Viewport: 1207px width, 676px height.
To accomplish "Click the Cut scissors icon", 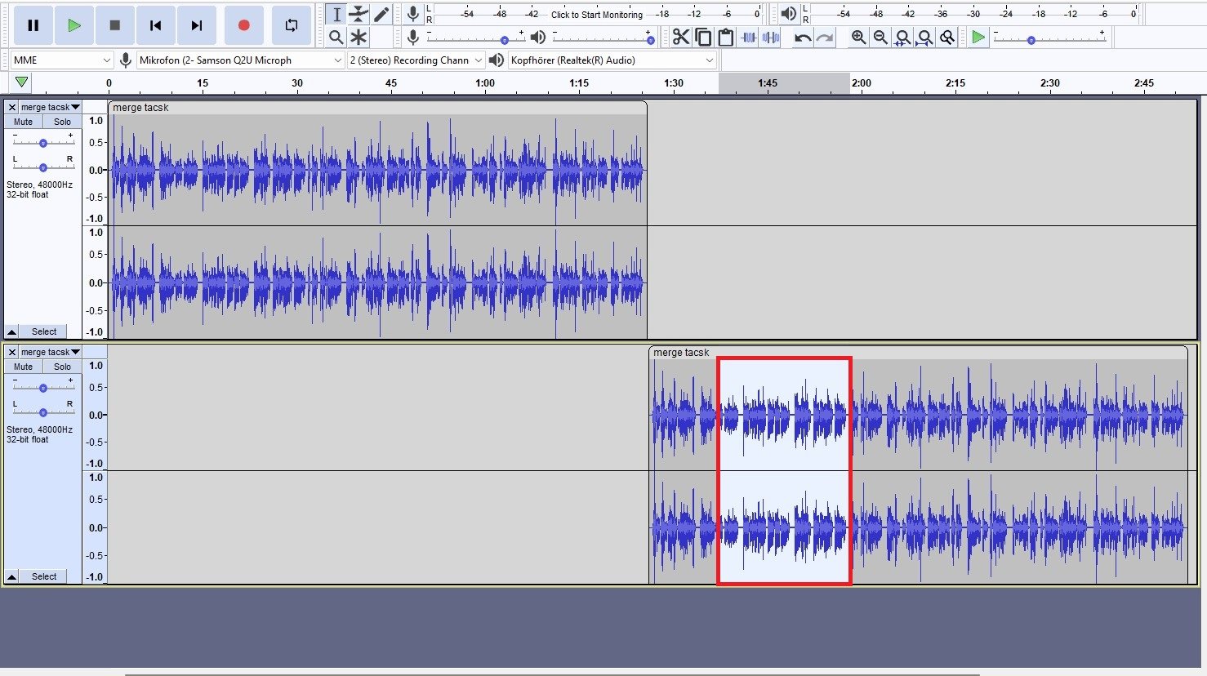I will [680, 38].
